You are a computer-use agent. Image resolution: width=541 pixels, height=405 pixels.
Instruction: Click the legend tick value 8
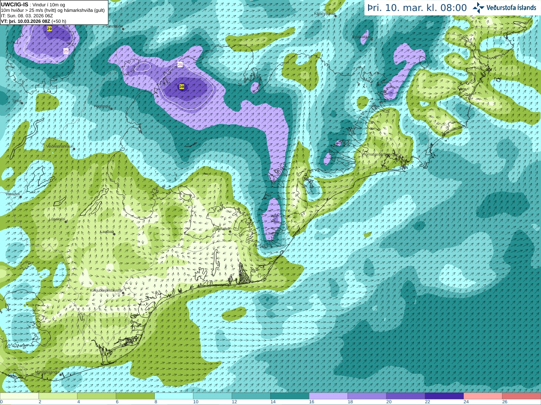click(x=156, y=402)
